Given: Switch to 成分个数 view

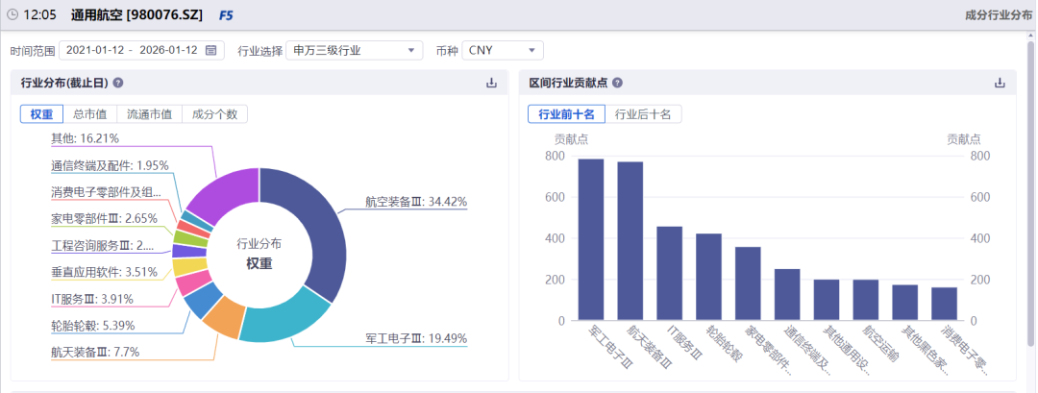Looking at the screenshot, I should pyautogui.click(x=214, y=114).
